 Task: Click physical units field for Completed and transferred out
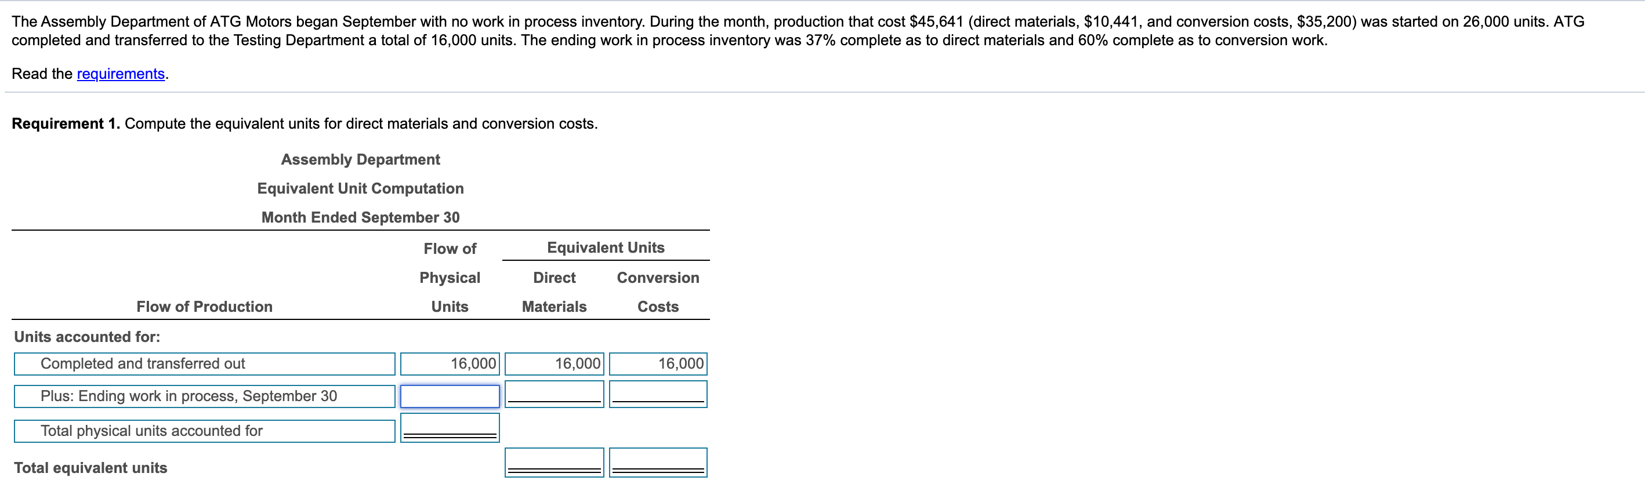(450, 364)
